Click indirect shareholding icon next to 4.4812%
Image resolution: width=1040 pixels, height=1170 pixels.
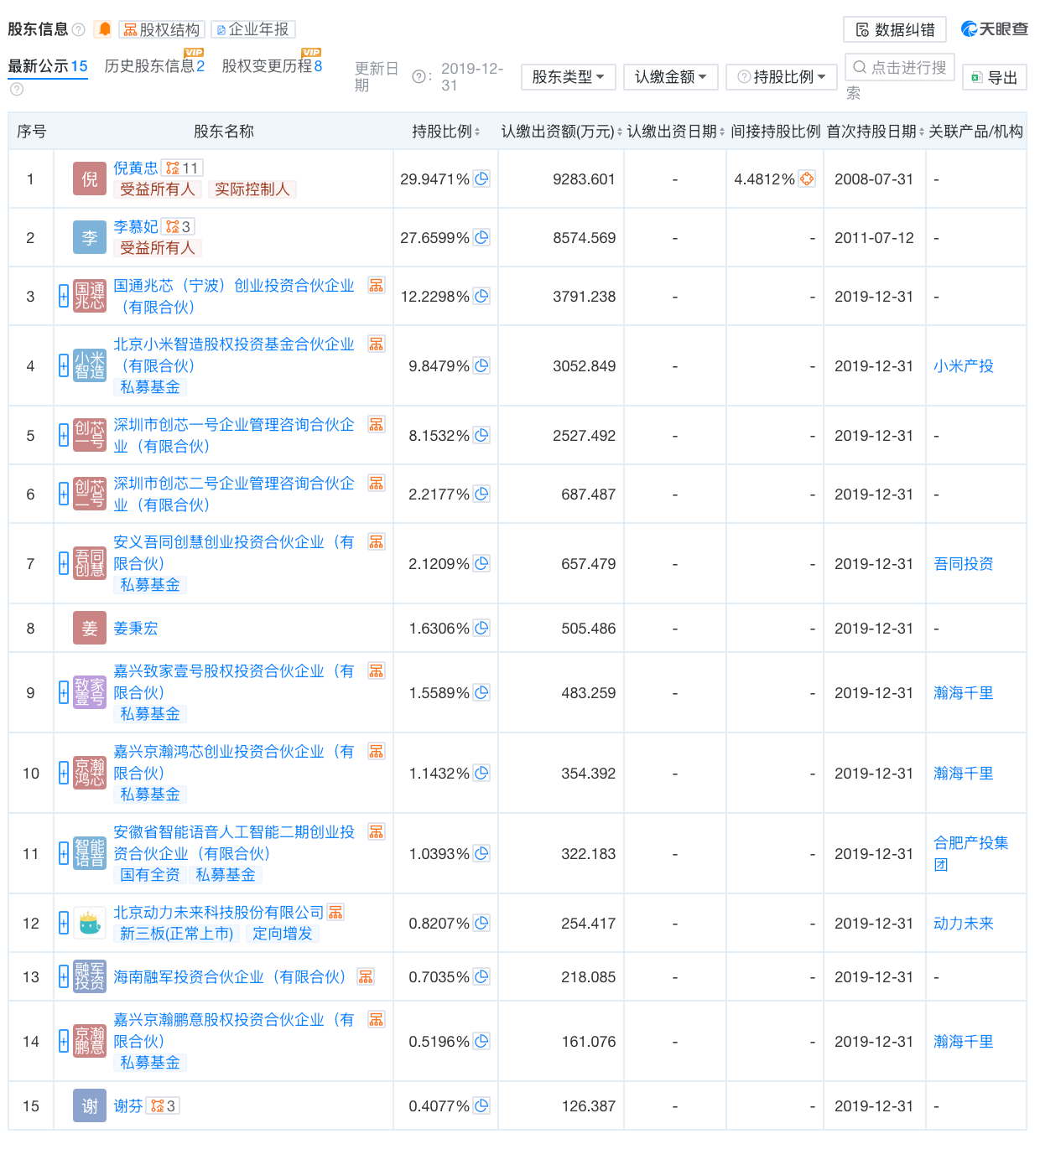[806, 179]
